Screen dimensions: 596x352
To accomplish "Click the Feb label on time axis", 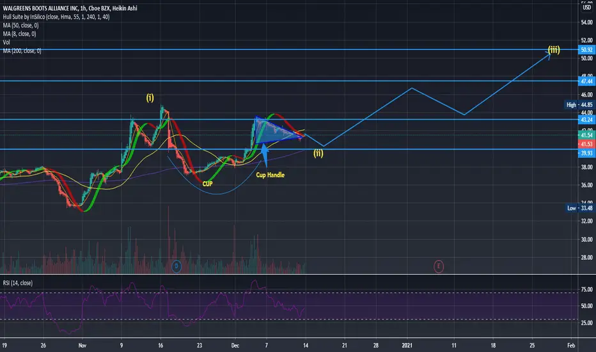I will (x=571, y=346).
